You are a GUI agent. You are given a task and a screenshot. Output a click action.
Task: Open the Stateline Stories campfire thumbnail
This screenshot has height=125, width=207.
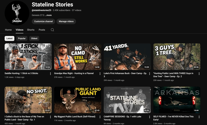tap(127, 100)
